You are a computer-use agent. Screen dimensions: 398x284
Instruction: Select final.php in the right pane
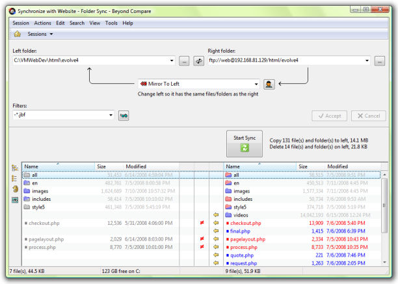pyautogui.click(x=302, y=231)
